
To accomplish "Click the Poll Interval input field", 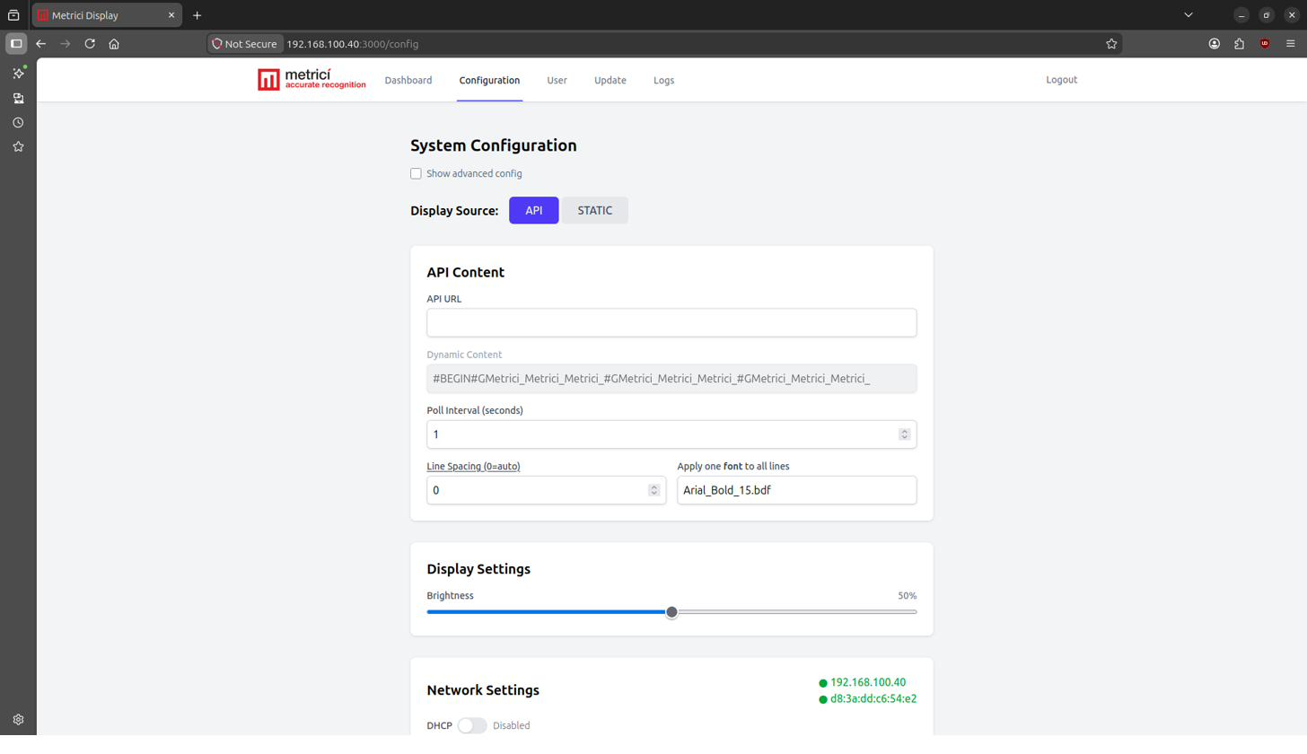I will click(x=671, y=435).
